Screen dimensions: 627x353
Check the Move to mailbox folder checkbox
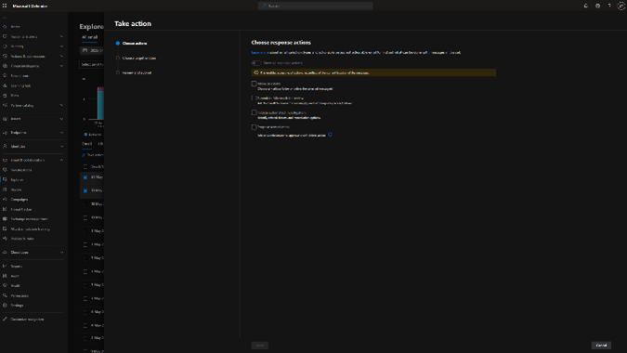(x=254, y=84)
